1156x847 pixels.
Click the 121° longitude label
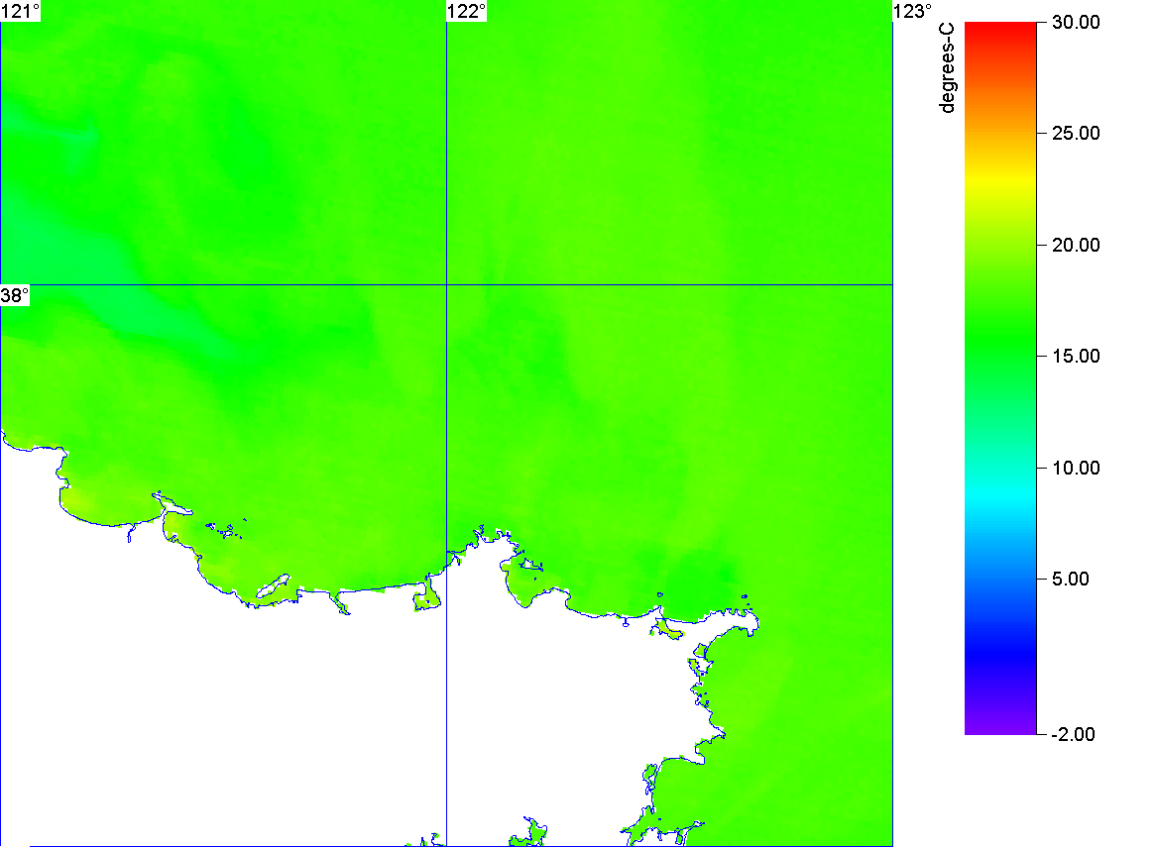pyautogui.click(x=20, y=11)
